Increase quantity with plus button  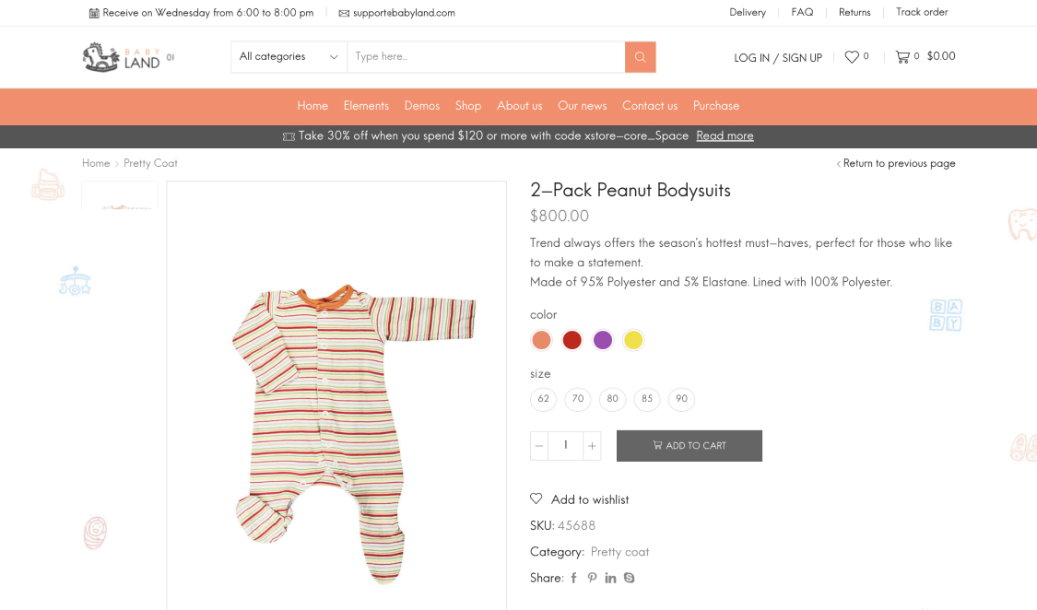click(592, 446)
